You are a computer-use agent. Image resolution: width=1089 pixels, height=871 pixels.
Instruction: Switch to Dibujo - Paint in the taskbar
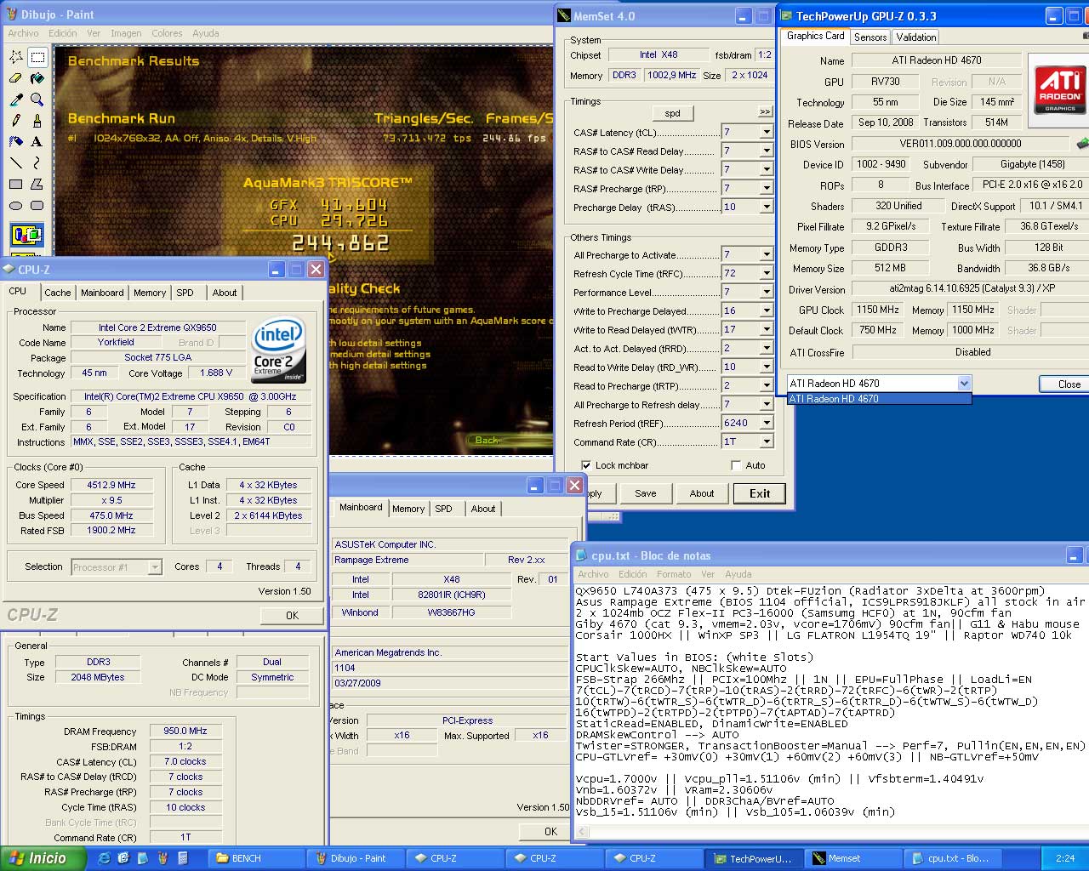tap(357, 858)
